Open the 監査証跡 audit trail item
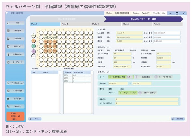 pos(15,38)
